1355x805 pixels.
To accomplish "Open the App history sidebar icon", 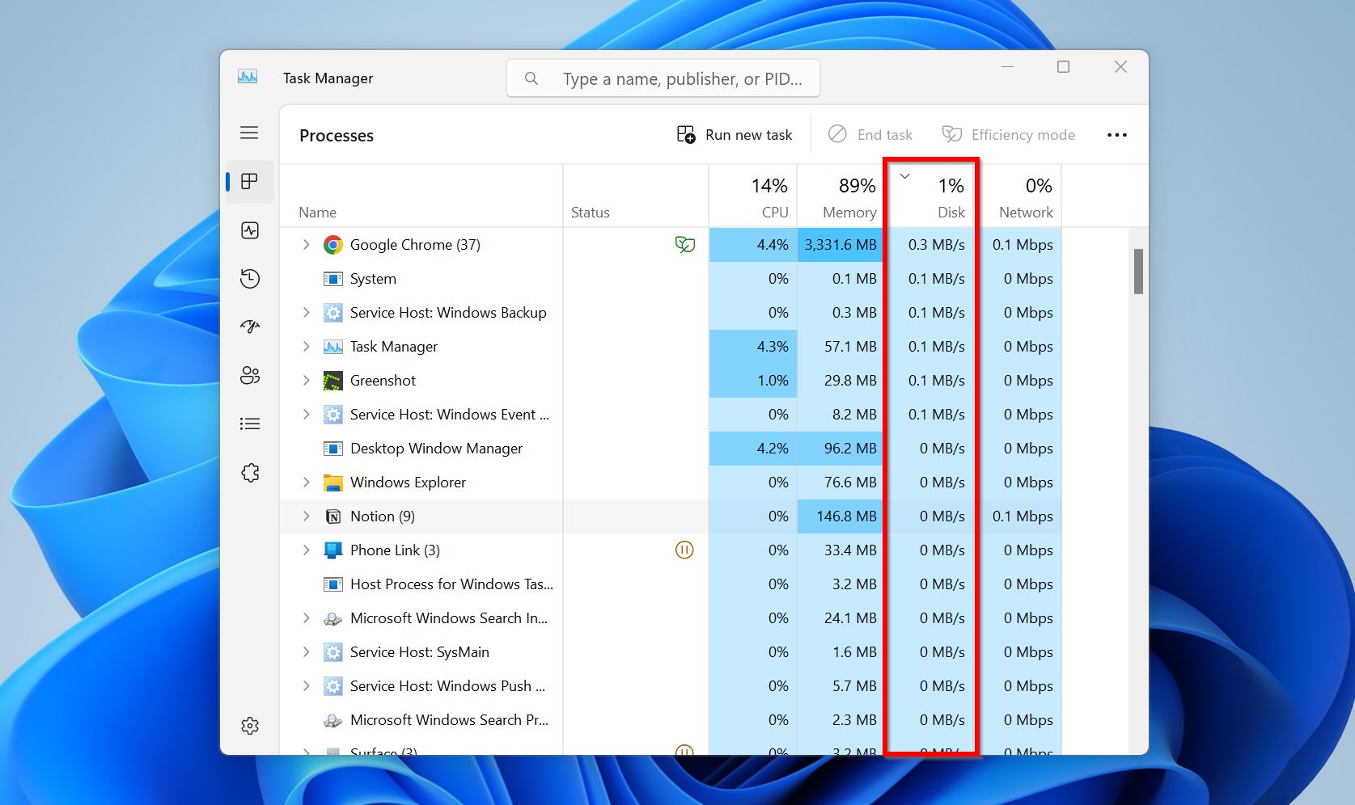I will point(250,279).
